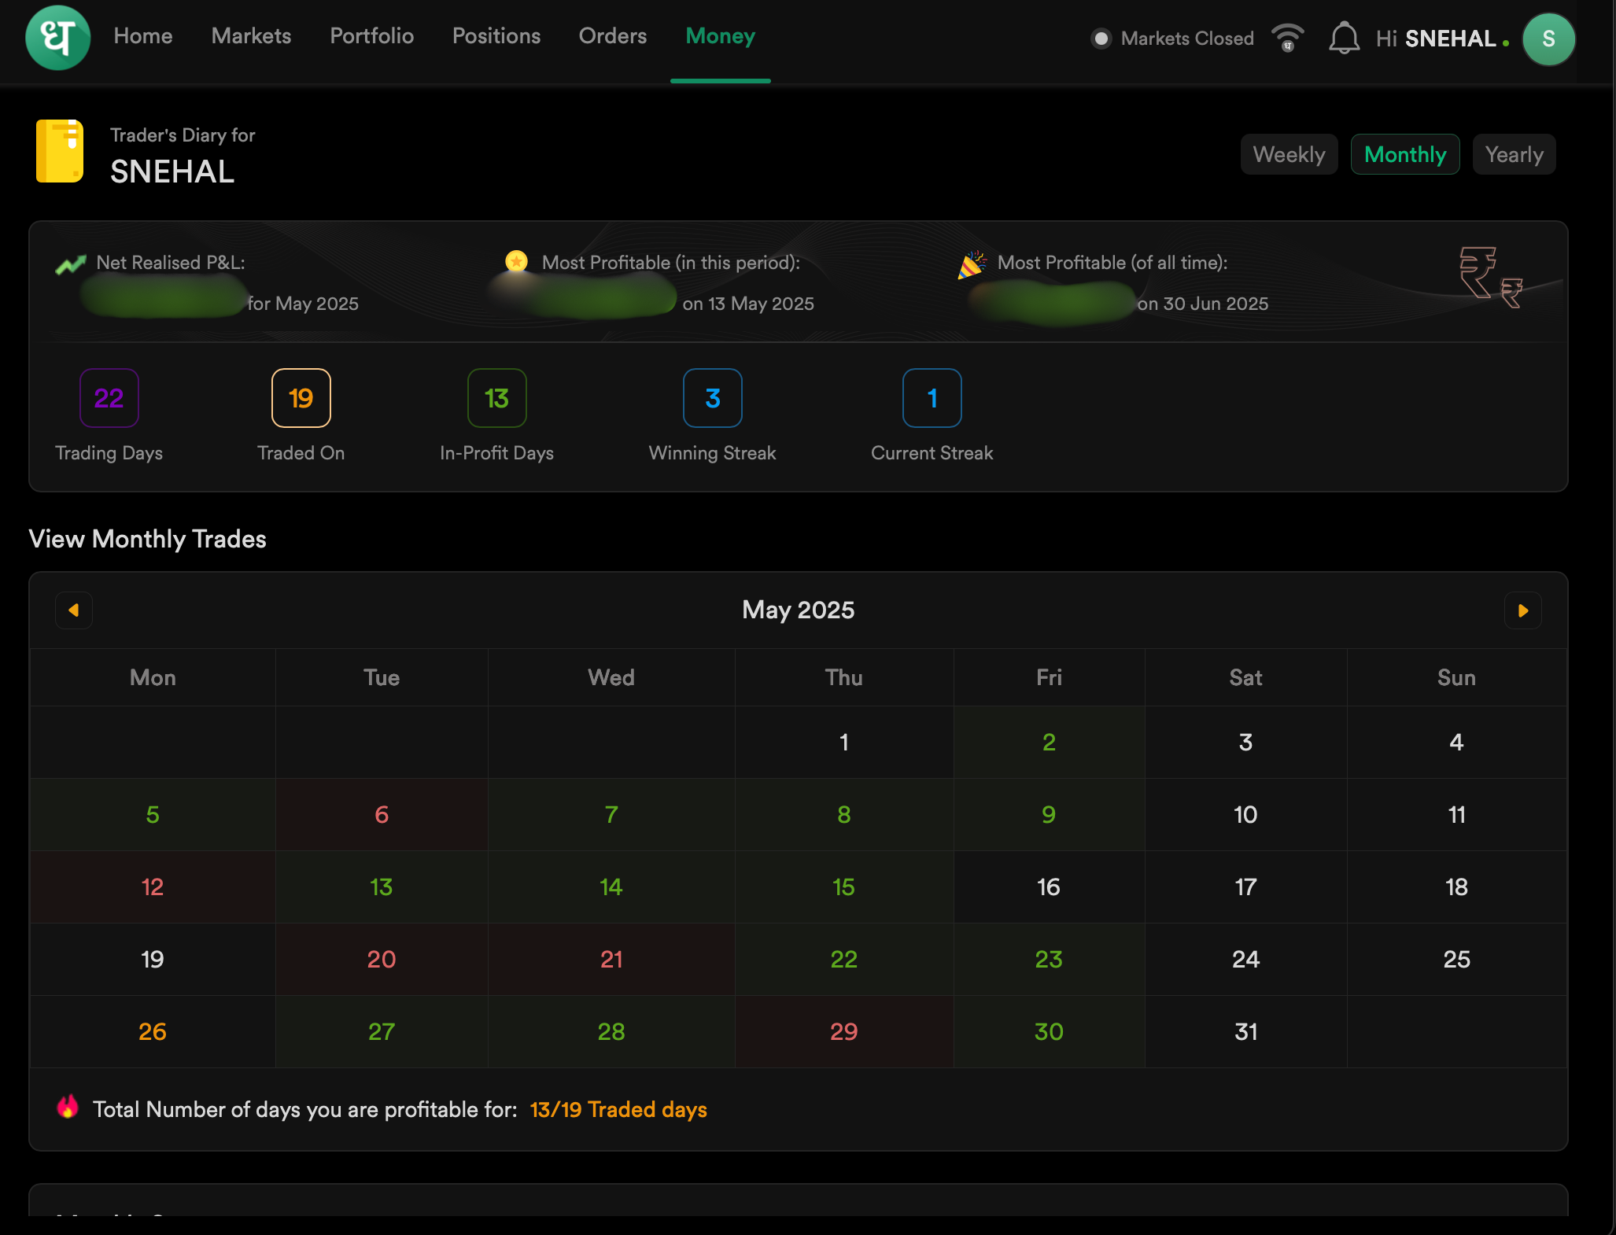Click the Trading Days 22 badge
The image size is (1616, 1235).
click(109, 398)
